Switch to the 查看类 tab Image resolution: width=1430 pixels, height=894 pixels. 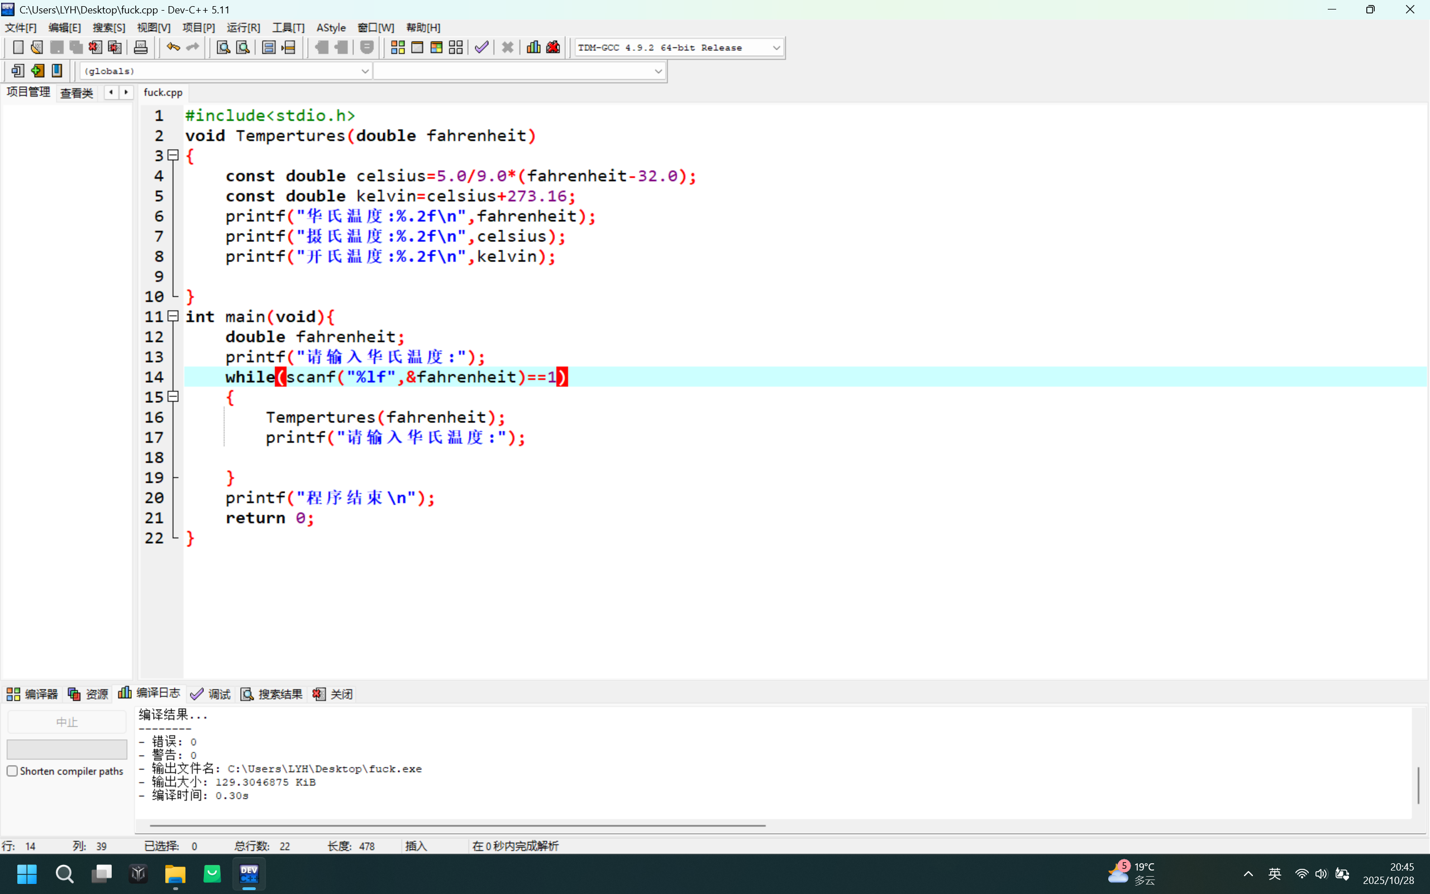click(77, 93)
